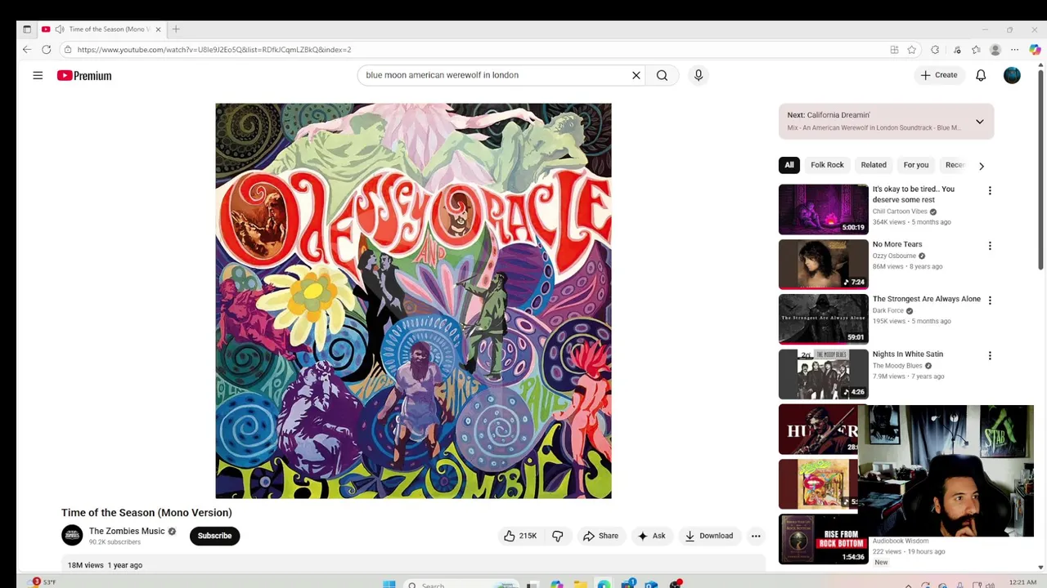Run search with the magnifier button
The height and width of the screenshot is (588, 1047).
point(662,75)
